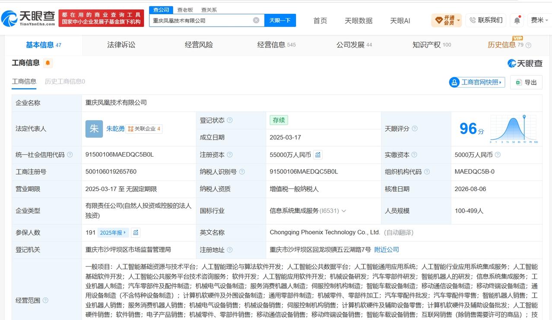Clear the search box text

(x=256, y=20)
